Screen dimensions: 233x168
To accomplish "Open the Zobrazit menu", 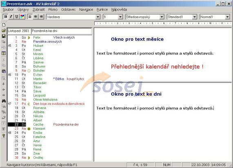I will point(39,10).
